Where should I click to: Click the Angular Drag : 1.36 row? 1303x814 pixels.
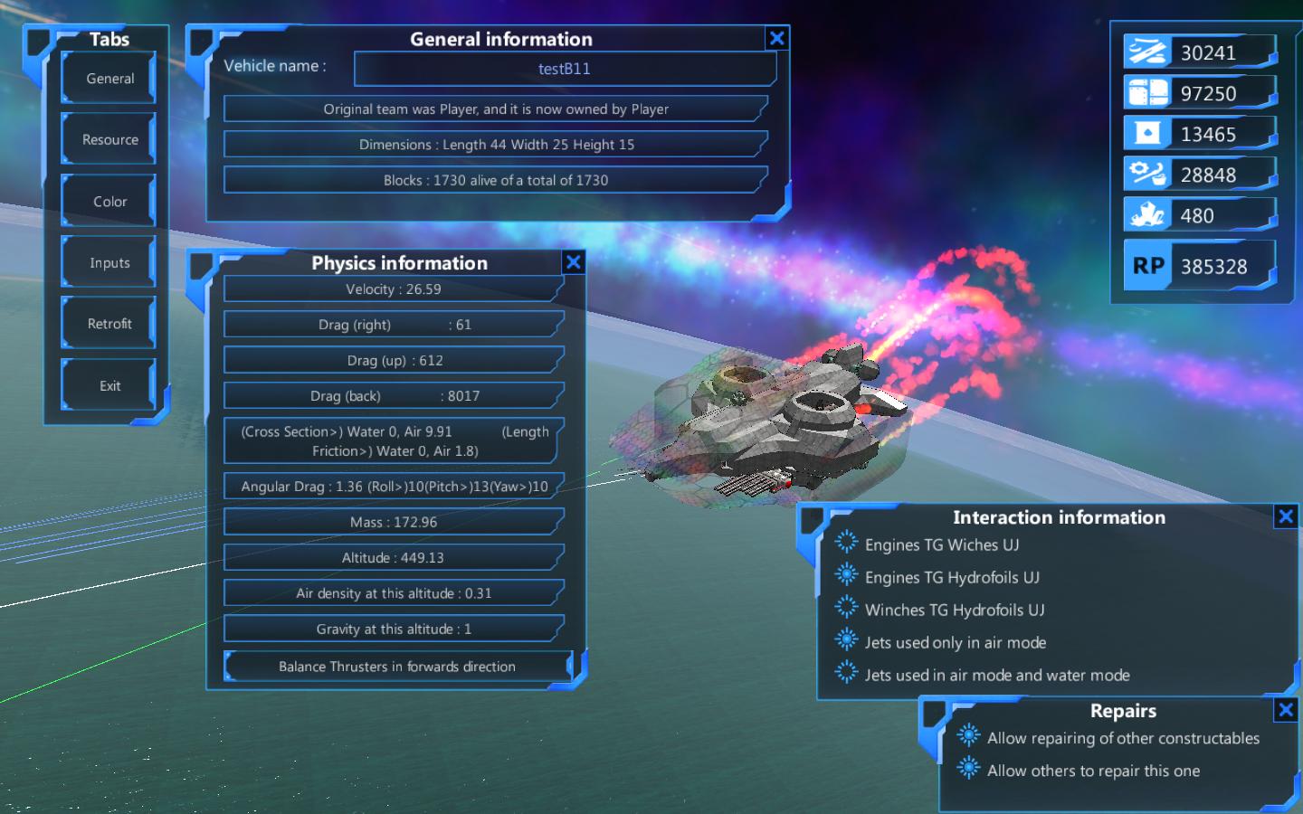click(394, 487)
